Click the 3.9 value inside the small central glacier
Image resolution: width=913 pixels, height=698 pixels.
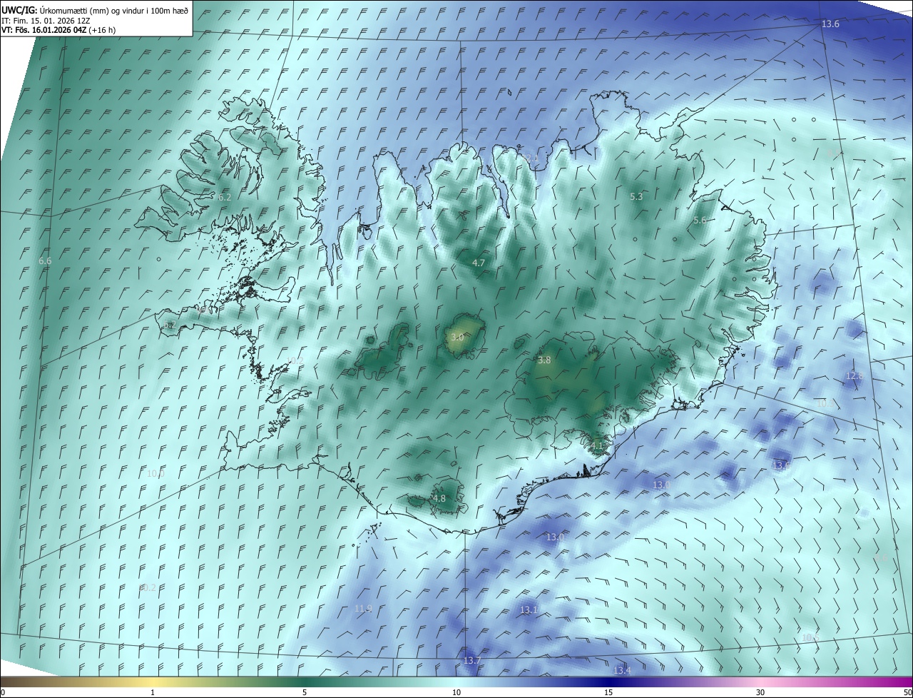[457, 337]
